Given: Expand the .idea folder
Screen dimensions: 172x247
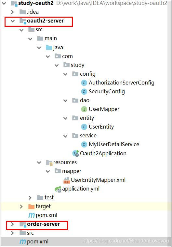Looking at the screenshot, I should 13,12.
